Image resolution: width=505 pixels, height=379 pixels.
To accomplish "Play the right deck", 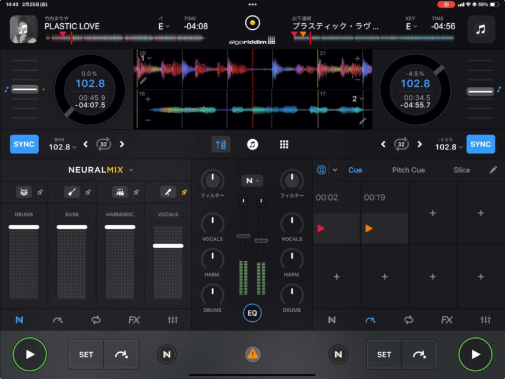I will pos(475,355).
